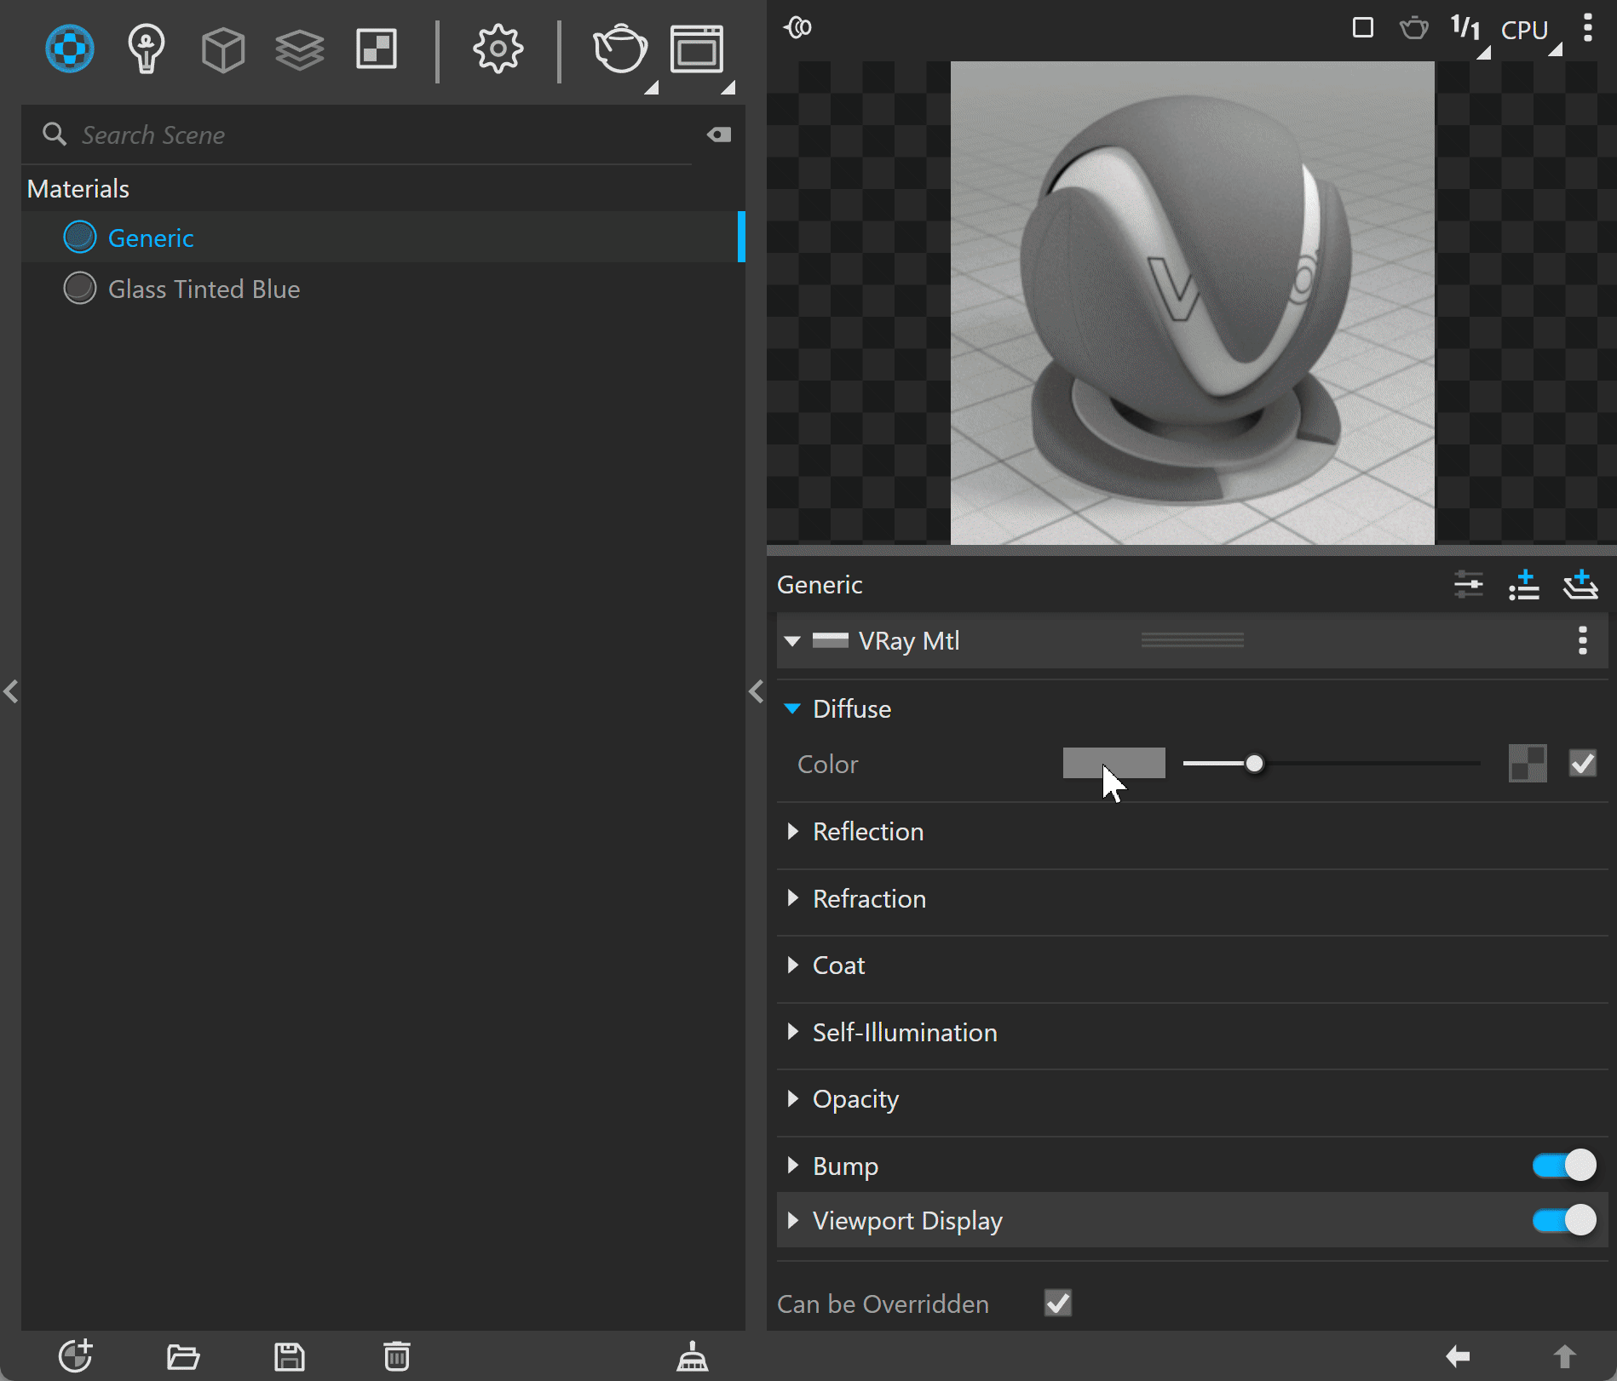Click the square preview-region icon
Image resolution: width=1617 pixels, height=1381 pixels.
(1363, 28)
